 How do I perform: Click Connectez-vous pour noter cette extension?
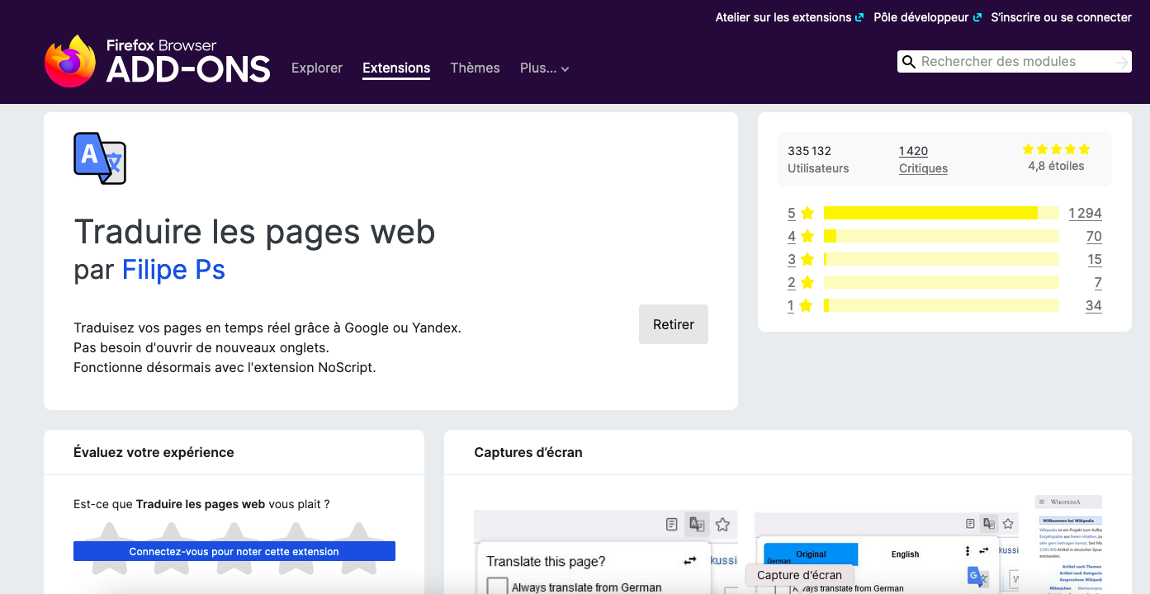pos(234,551)
